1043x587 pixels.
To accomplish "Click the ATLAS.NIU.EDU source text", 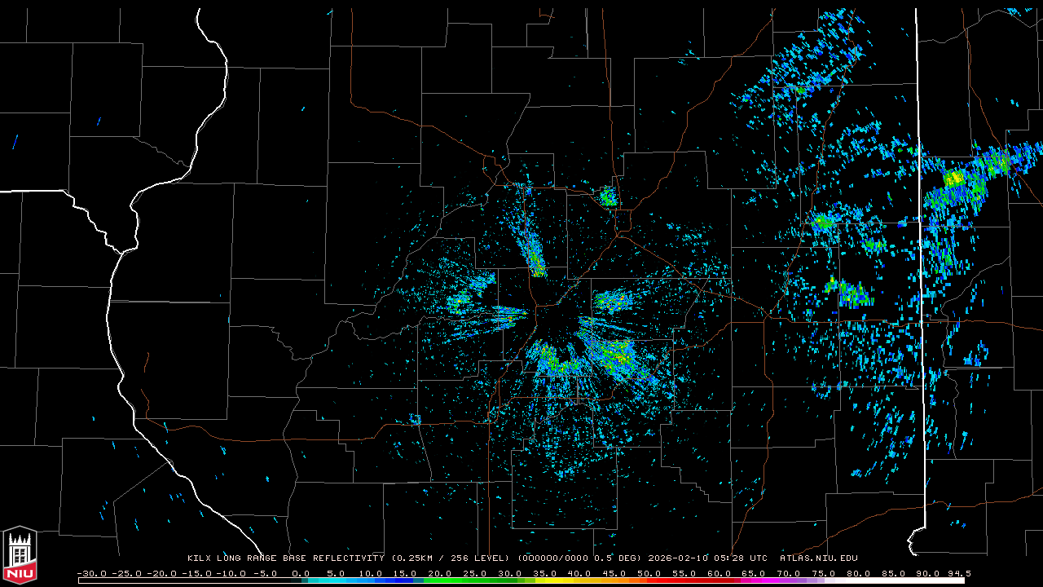I will [x=818, y=558].
